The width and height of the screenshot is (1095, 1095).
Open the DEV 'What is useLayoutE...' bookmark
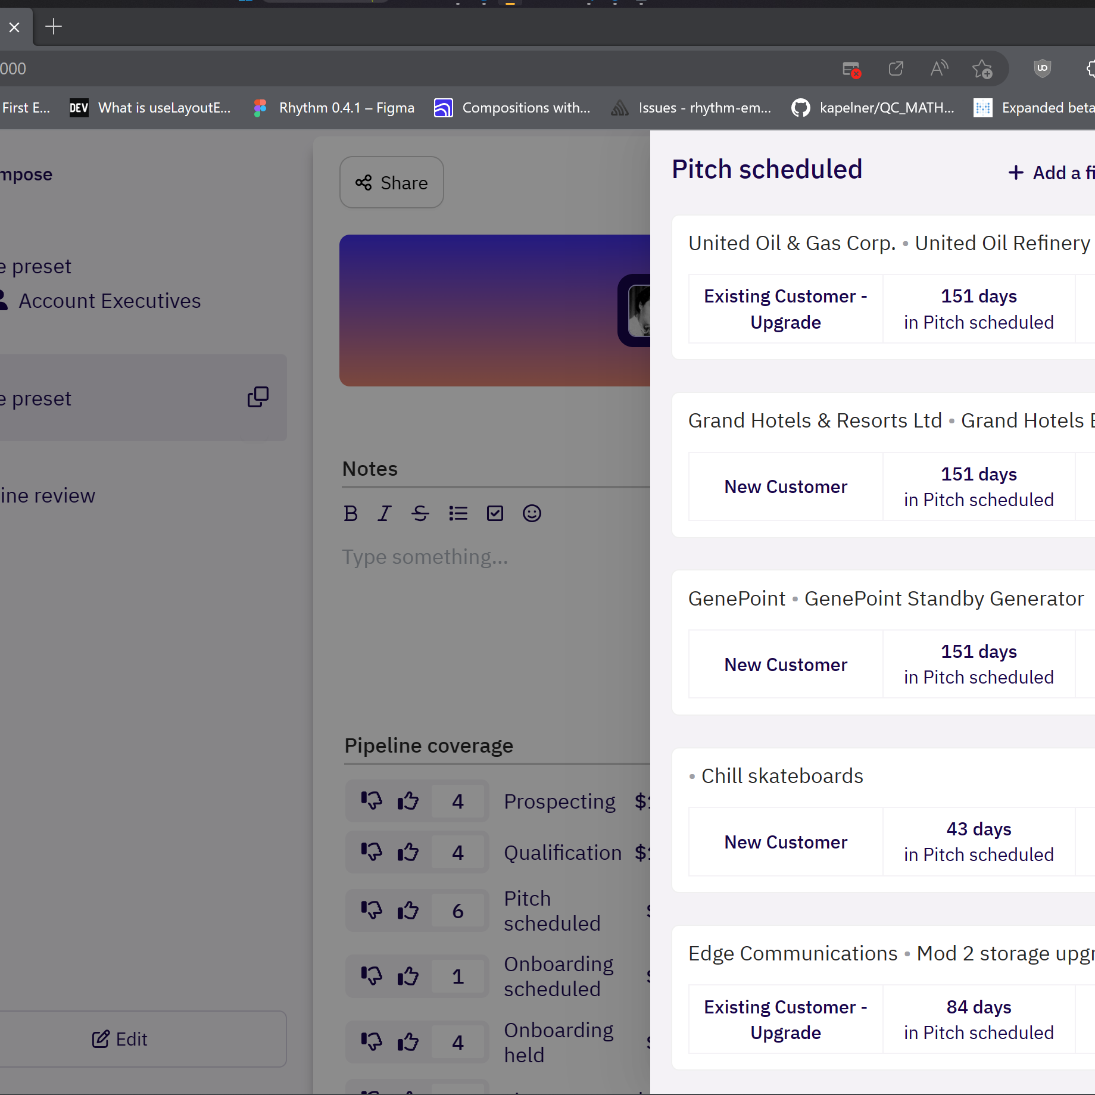(150, 108)
